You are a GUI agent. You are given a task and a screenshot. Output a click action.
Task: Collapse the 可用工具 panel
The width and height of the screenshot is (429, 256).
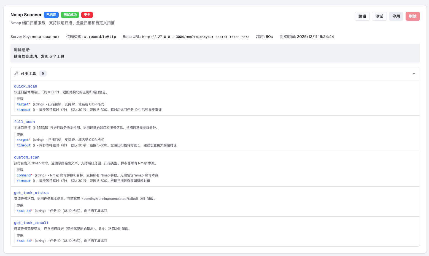414,73
